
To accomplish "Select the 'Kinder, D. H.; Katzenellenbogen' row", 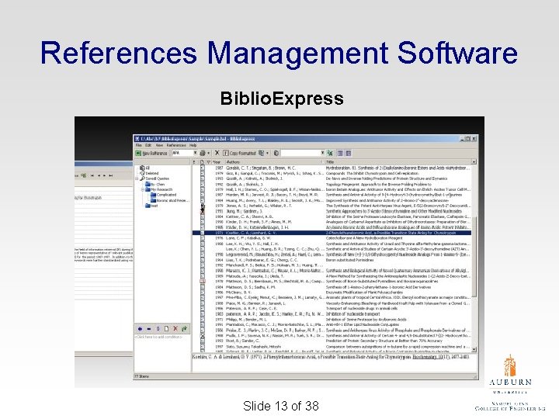I will (x=332, y=227).
